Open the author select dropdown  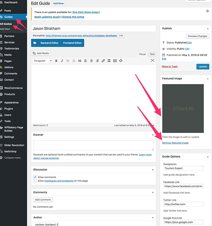(46, 224)
